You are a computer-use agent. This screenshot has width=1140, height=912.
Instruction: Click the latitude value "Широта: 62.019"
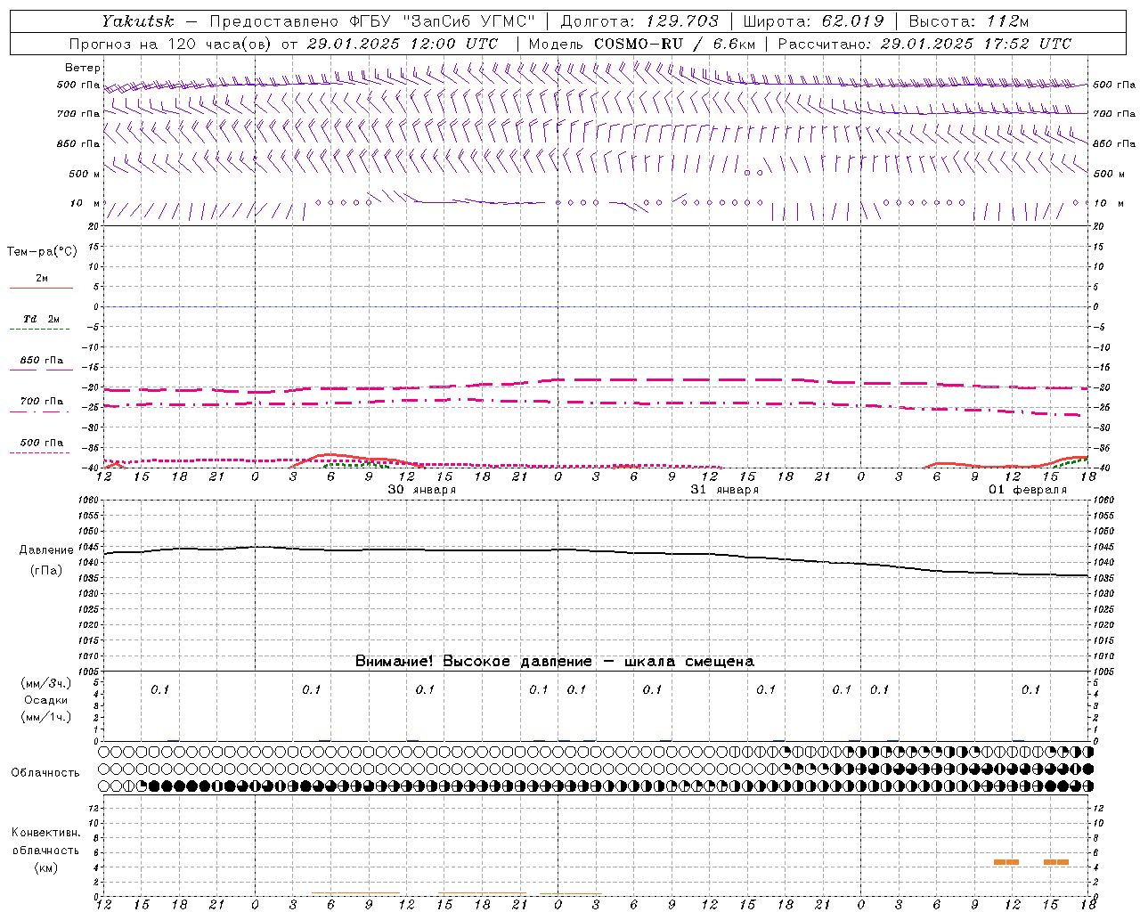(x=813, y=21)
